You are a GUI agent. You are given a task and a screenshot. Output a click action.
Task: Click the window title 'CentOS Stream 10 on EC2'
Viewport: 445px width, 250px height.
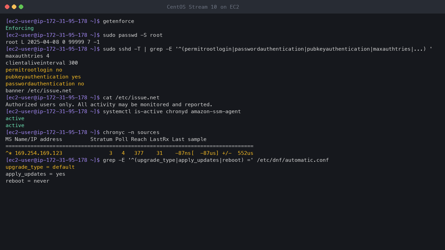203,7
